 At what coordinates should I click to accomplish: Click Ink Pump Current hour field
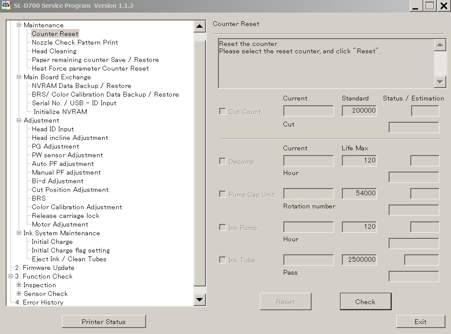coord(308,227)
